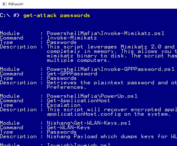This screenshot has height=146, width=177.
Task: Click the 'Preferences.' text line
Action: (67, 87)
